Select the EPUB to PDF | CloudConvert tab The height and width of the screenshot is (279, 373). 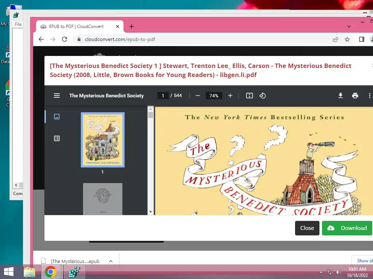tap(80, 27)
